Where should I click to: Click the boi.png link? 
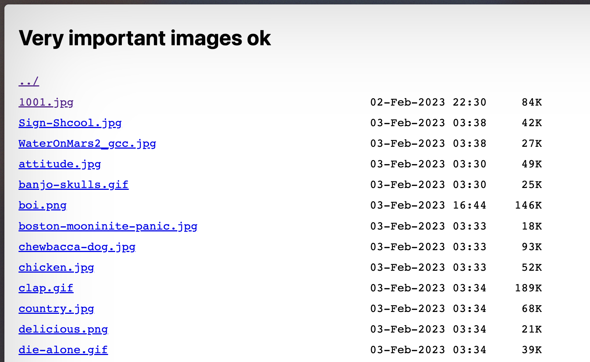point(42,205)
